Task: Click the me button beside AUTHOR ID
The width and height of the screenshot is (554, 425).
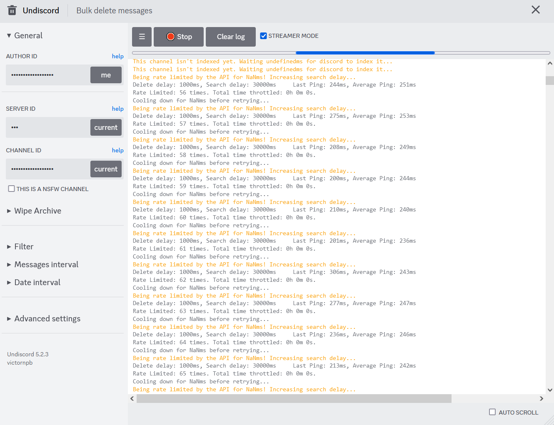Action: pos(106,75)
